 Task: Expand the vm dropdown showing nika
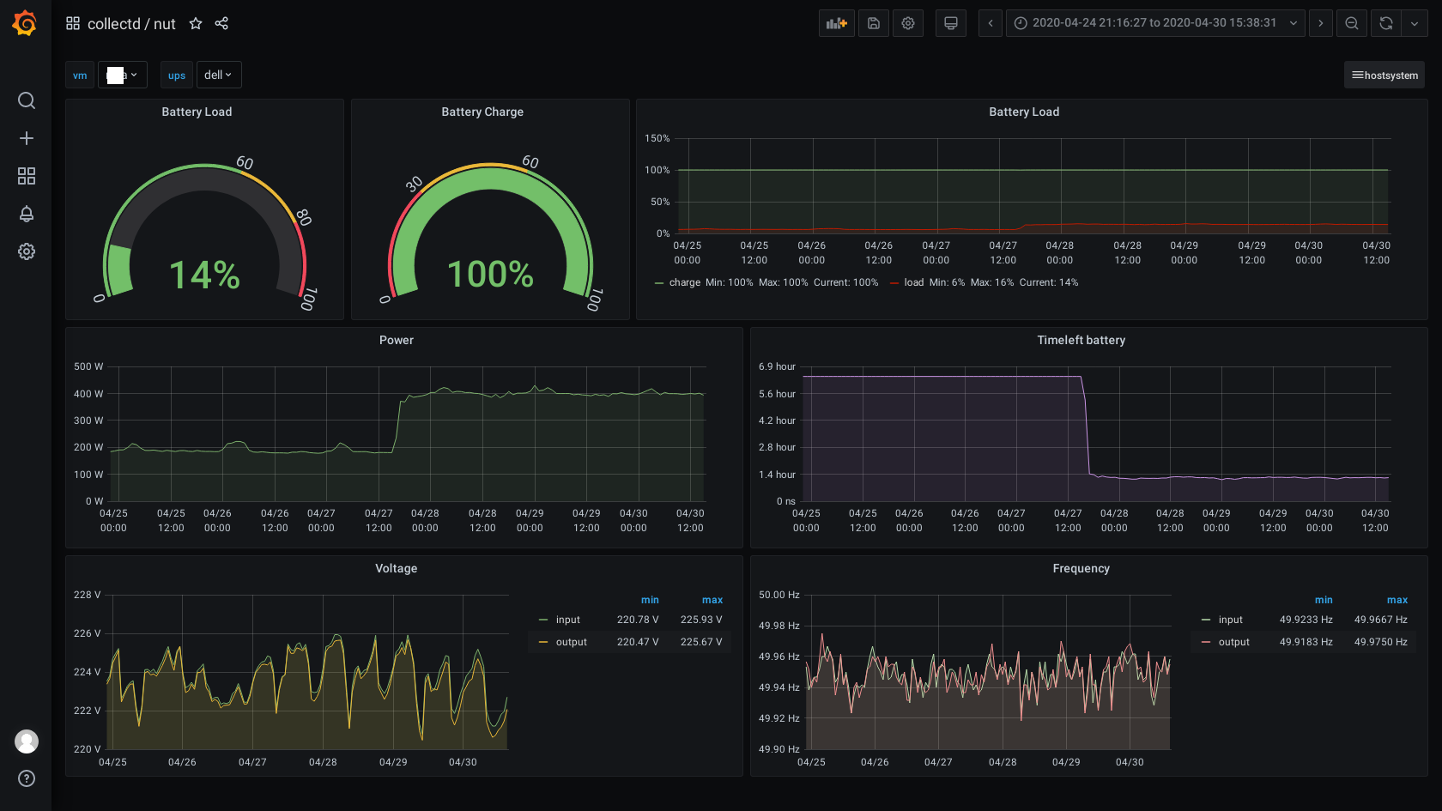point(122,75)
